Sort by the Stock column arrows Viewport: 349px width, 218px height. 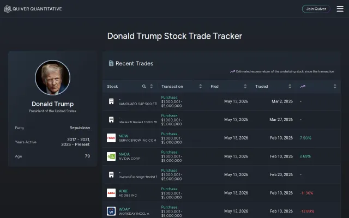coord(152,86)
